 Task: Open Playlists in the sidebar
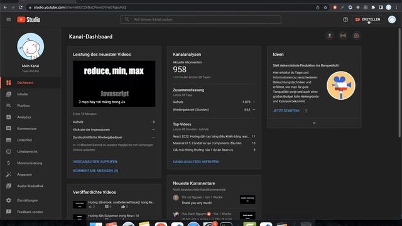pos(31,105)
